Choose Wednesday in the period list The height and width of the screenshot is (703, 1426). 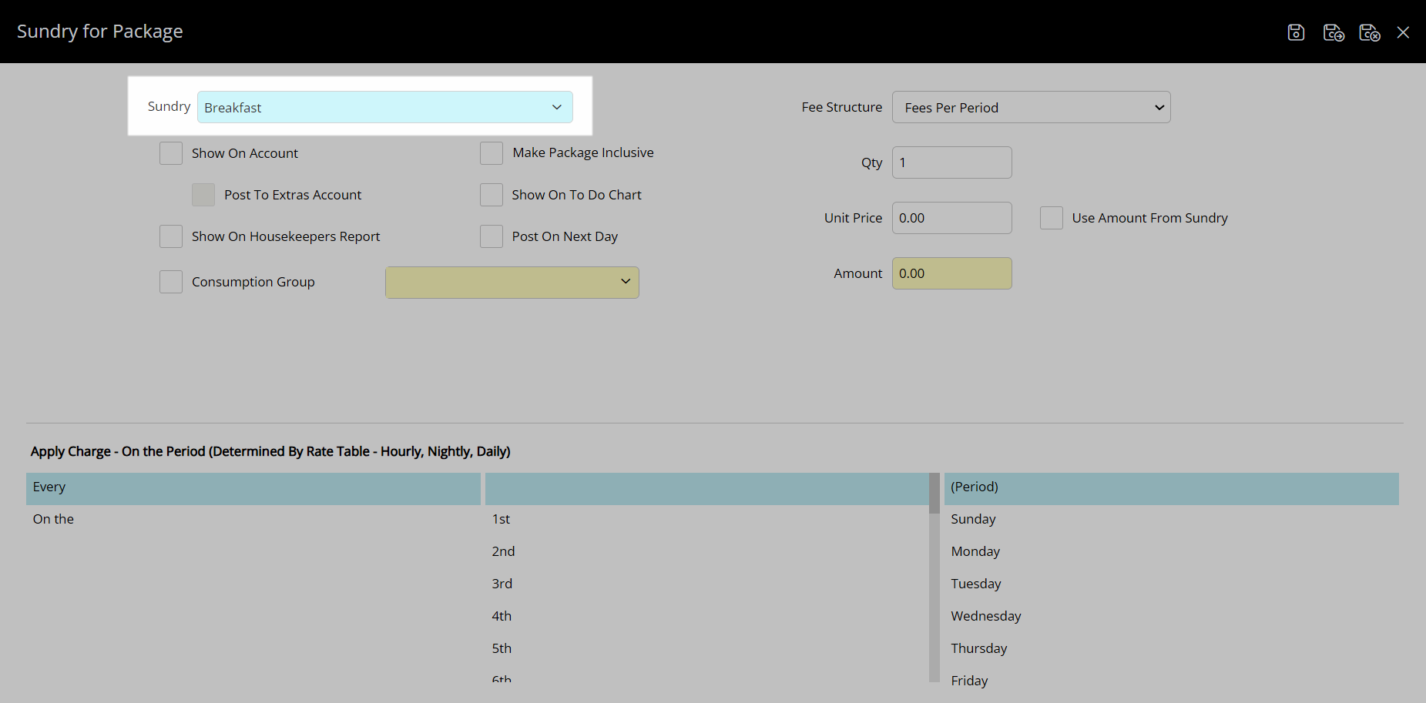pyautogui.click(x=985, y=616)
